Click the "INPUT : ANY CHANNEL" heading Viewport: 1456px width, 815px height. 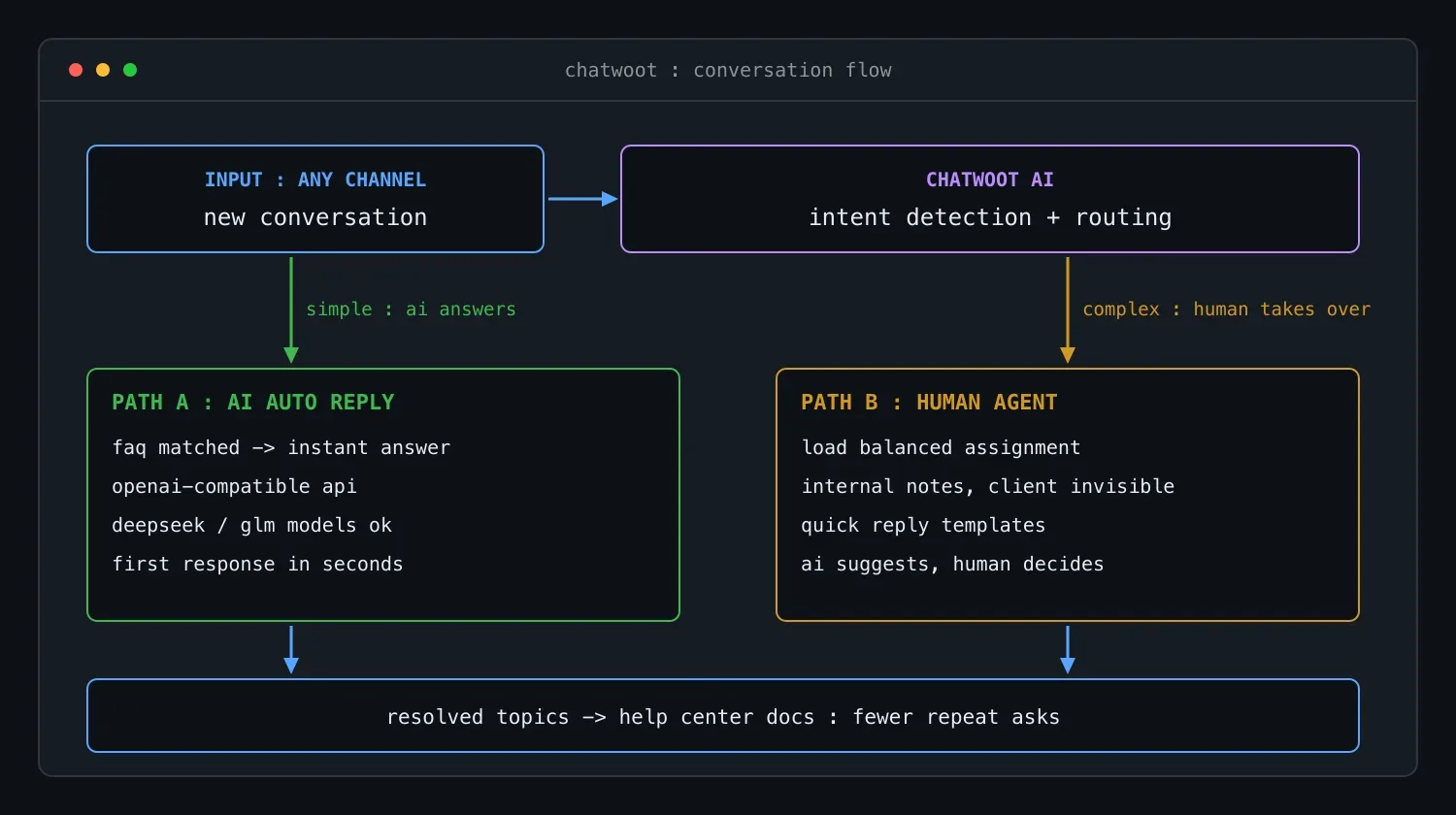pos(315,179)
